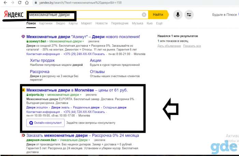Click the Яндекс logo
This screenshot has height=156, width=239.
(14, 15)
